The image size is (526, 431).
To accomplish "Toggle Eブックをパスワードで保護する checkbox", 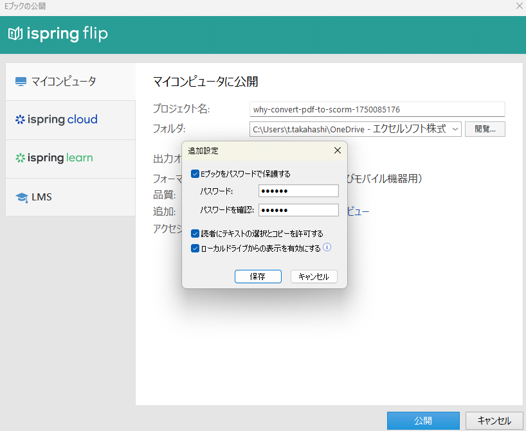I will (x=195, y=173).
